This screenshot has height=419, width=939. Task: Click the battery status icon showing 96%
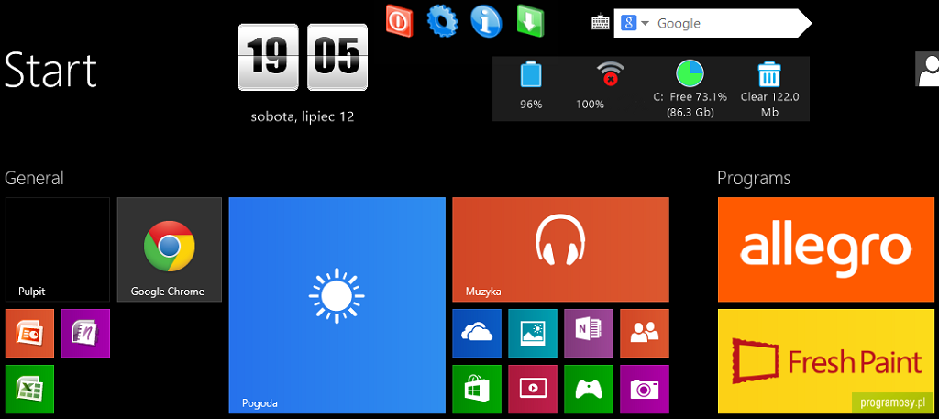[x=531, y=75]
